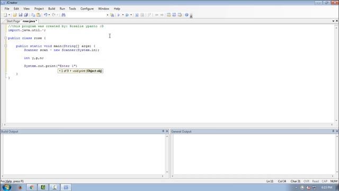Click the Redo toolbar icon

point(53,15)
